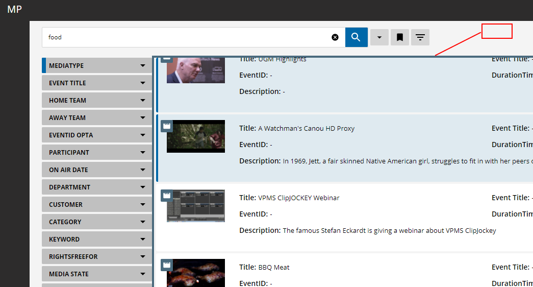The width and height of the screenshot is (533, 287).
Task: Expand the KEYWORD filter
Action: pyautogui.click(x=143, y=240)
